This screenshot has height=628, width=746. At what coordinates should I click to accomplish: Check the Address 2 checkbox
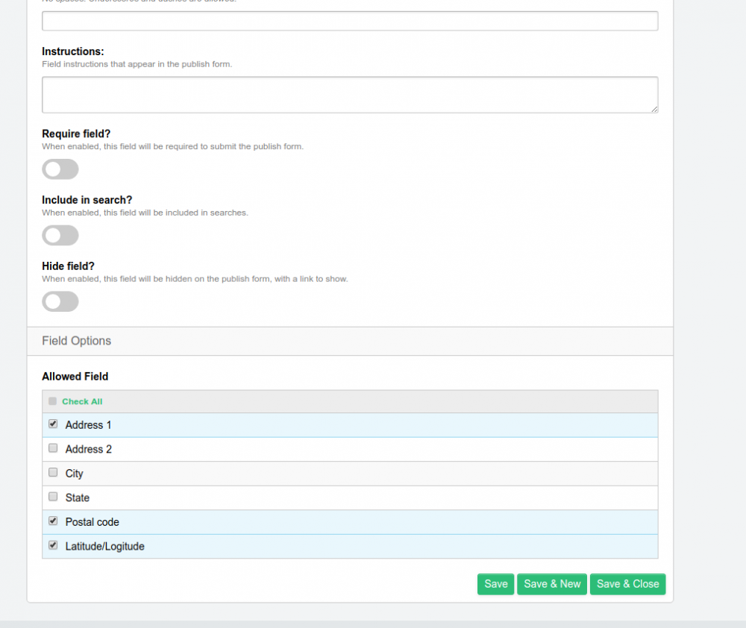pyautogui.click(x=53, y=448)
